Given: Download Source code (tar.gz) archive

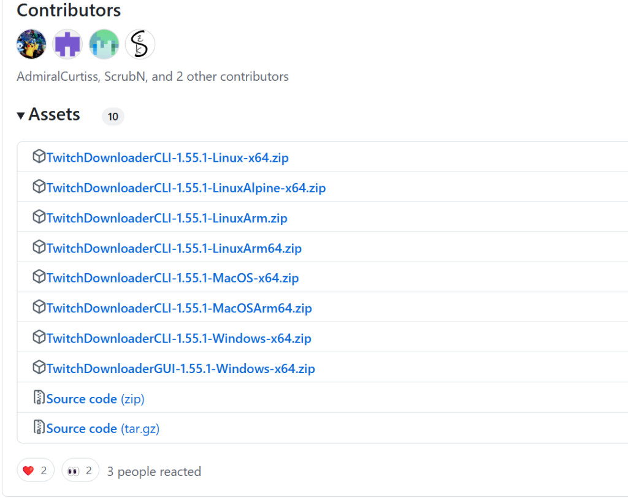Looking at the screenshot, I should point(102,429).
